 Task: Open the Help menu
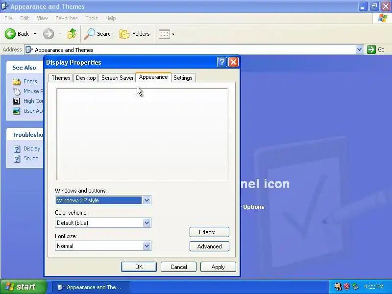[x=110, y=18]
